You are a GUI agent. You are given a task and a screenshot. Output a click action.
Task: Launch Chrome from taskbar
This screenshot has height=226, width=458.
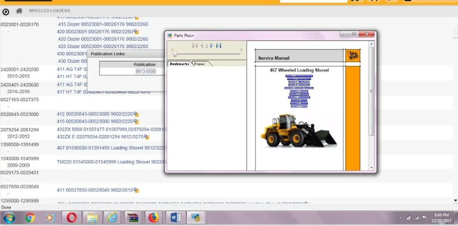pos(30,218)
